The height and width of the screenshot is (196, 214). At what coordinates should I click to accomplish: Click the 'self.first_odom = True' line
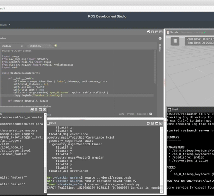29,90
